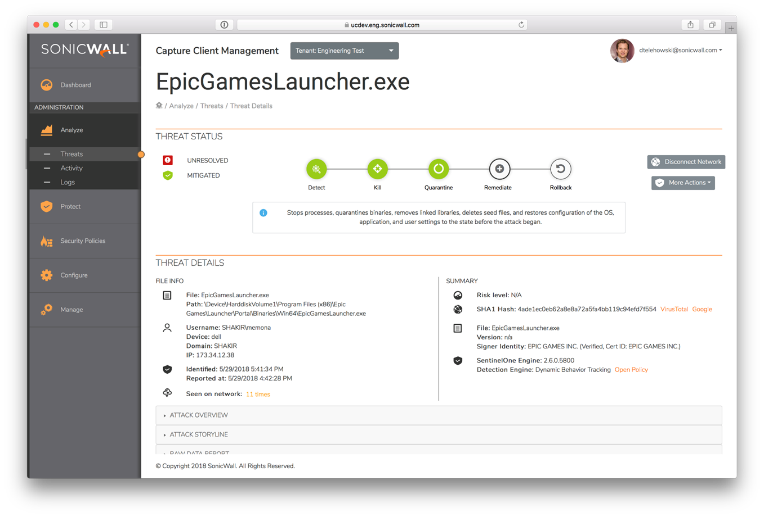Click the breadcrumb home icon

click(x=159, y=106)
